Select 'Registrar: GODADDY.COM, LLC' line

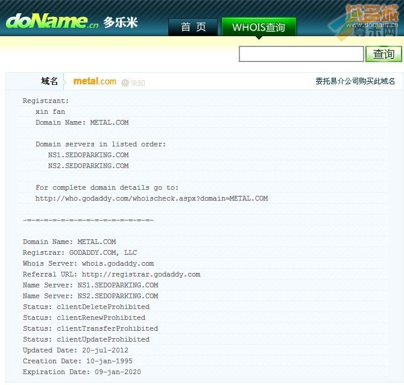(x=80, y=252)
